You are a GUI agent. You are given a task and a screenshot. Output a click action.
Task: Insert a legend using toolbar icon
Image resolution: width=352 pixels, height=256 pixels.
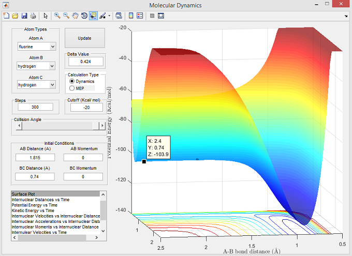click(x=140, y=16)
